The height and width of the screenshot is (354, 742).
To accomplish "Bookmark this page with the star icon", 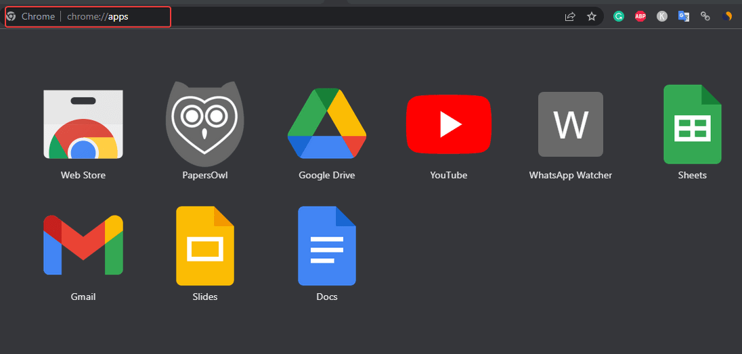I will (592, 16).
